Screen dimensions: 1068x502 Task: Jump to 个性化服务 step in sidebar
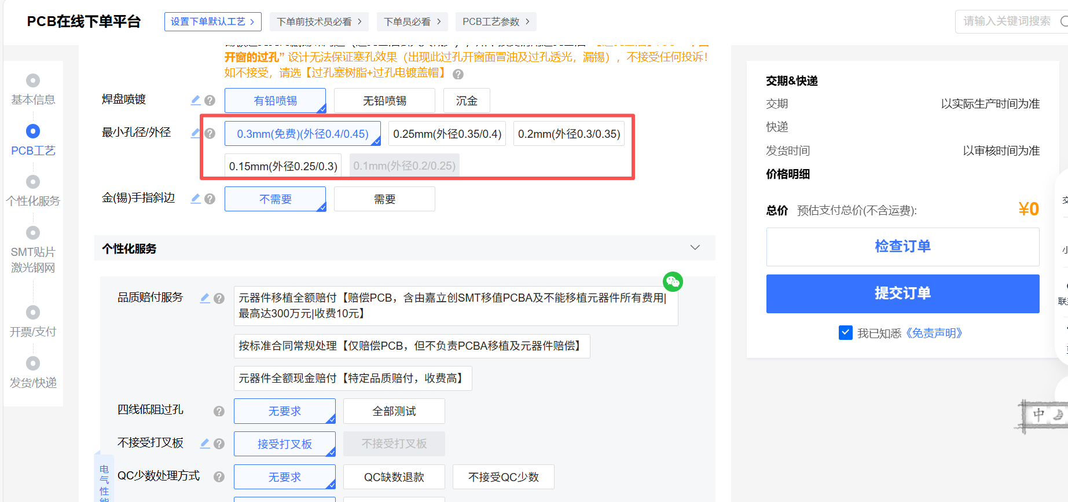tap(33, 192)
